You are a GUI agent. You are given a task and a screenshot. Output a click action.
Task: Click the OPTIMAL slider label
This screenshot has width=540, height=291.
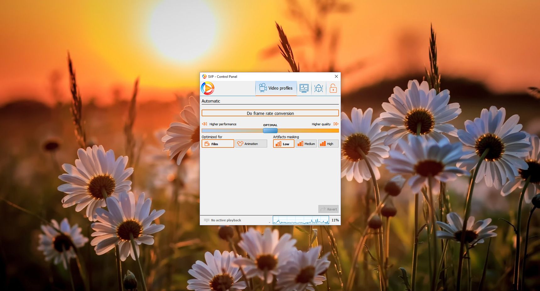point(270,125)
